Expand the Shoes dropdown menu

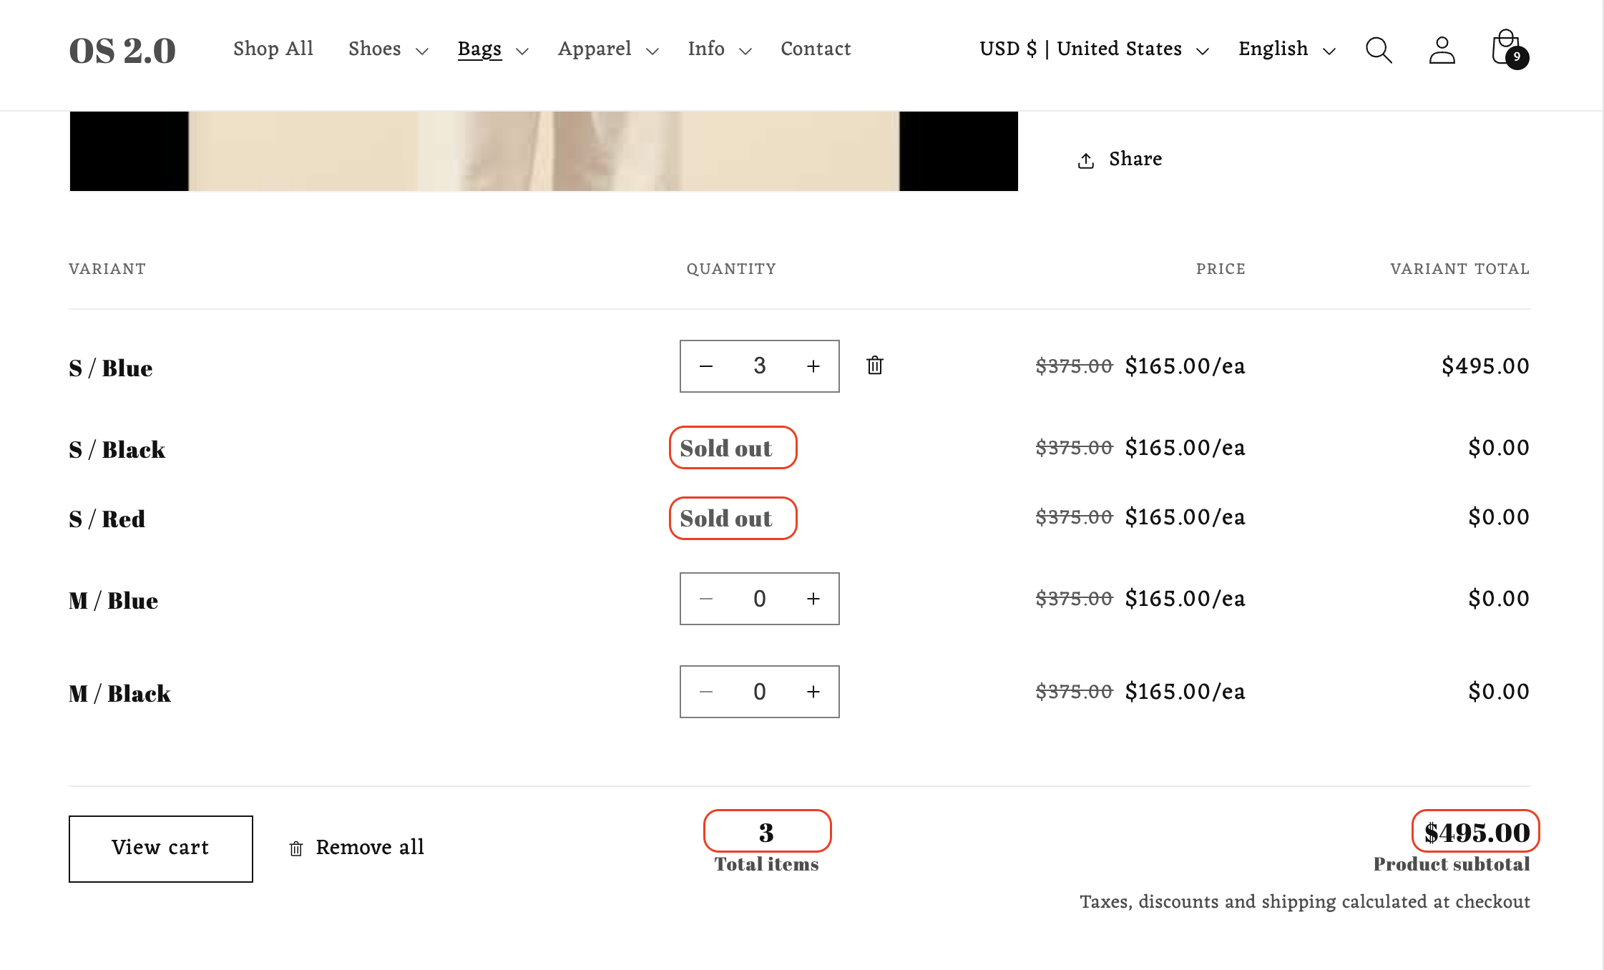point(374,49)
